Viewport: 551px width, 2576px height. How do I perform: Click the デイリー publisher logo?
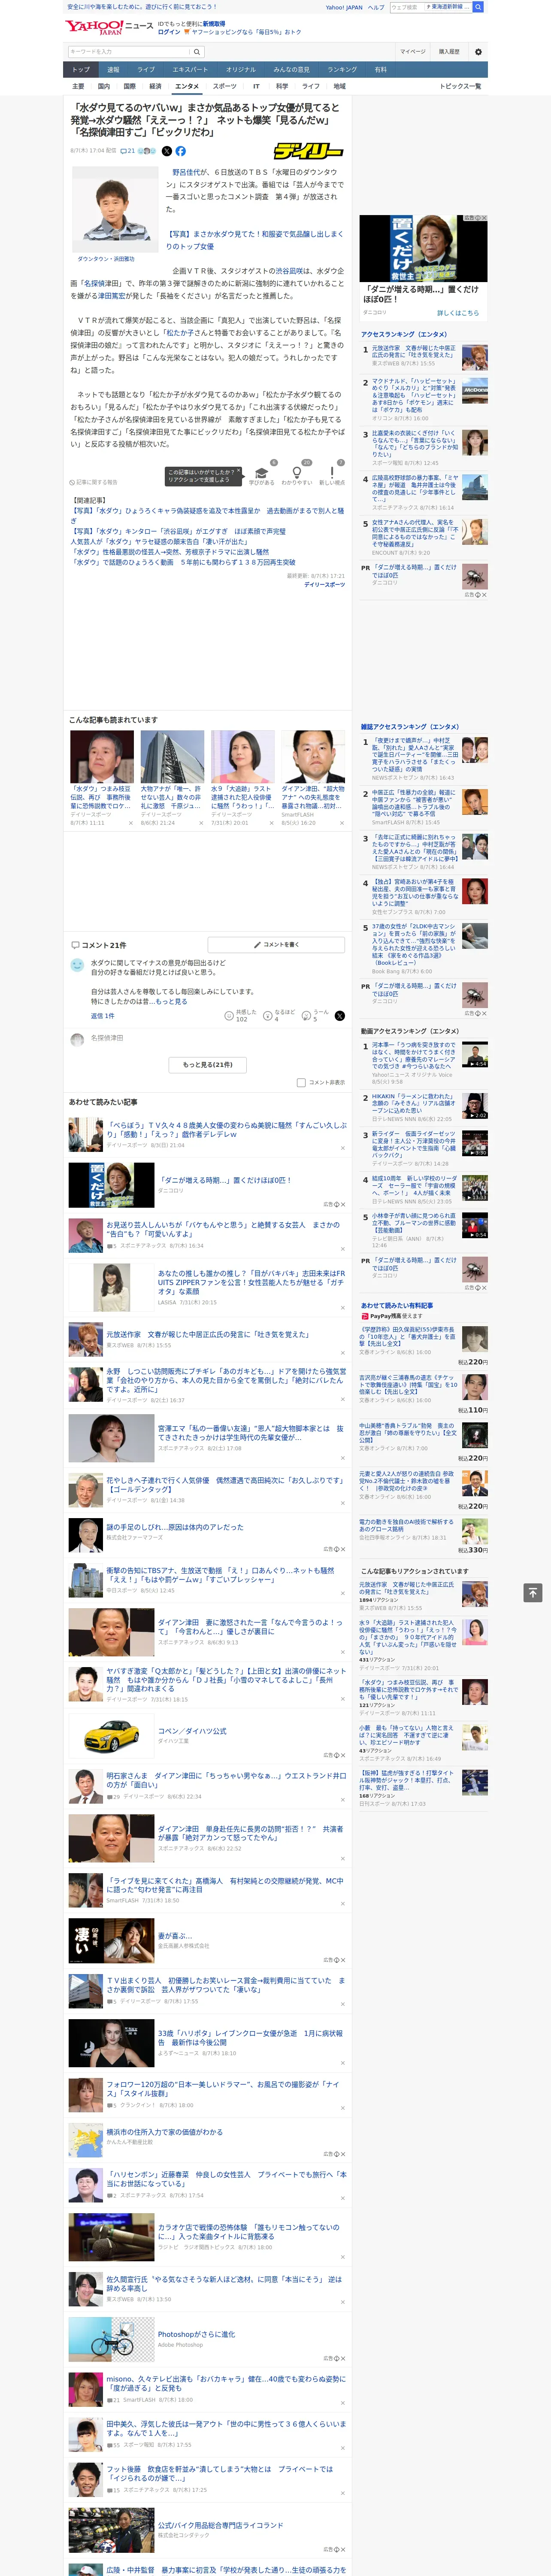click(309, 151)
